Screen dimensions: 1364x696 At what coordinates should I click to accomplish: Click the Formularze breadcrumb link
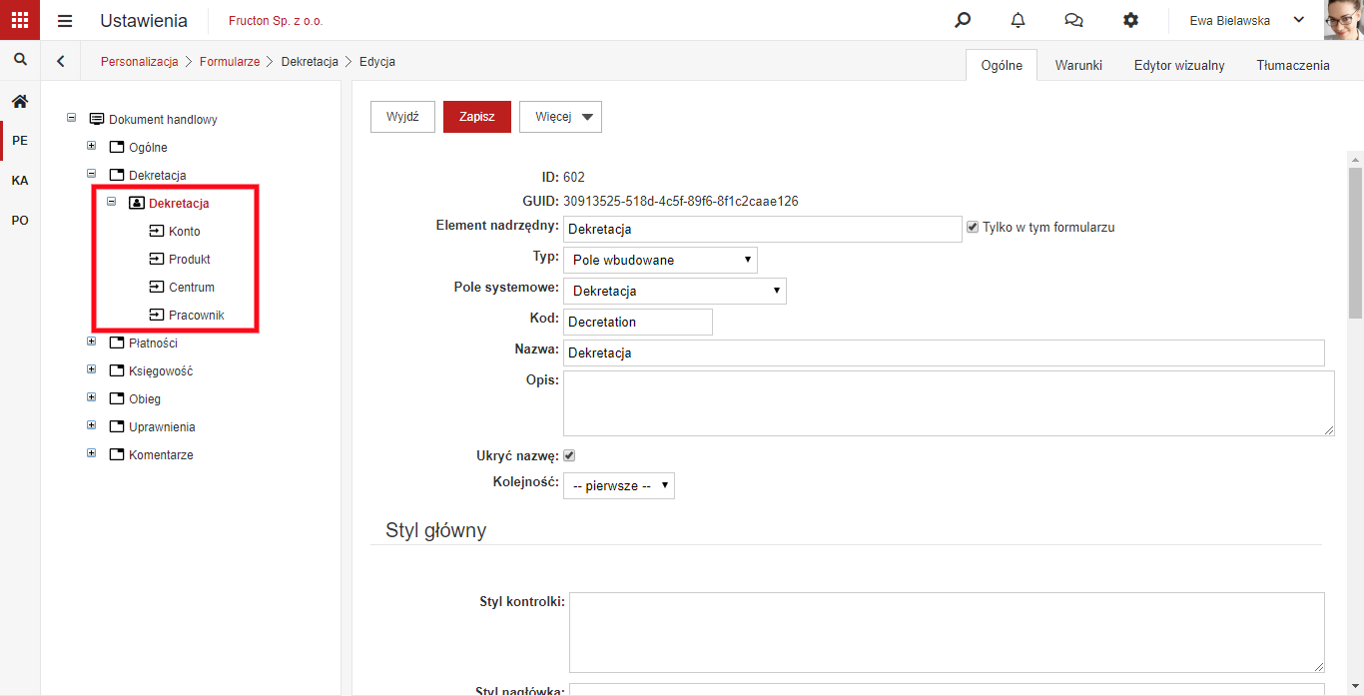(x=230, y=62)
